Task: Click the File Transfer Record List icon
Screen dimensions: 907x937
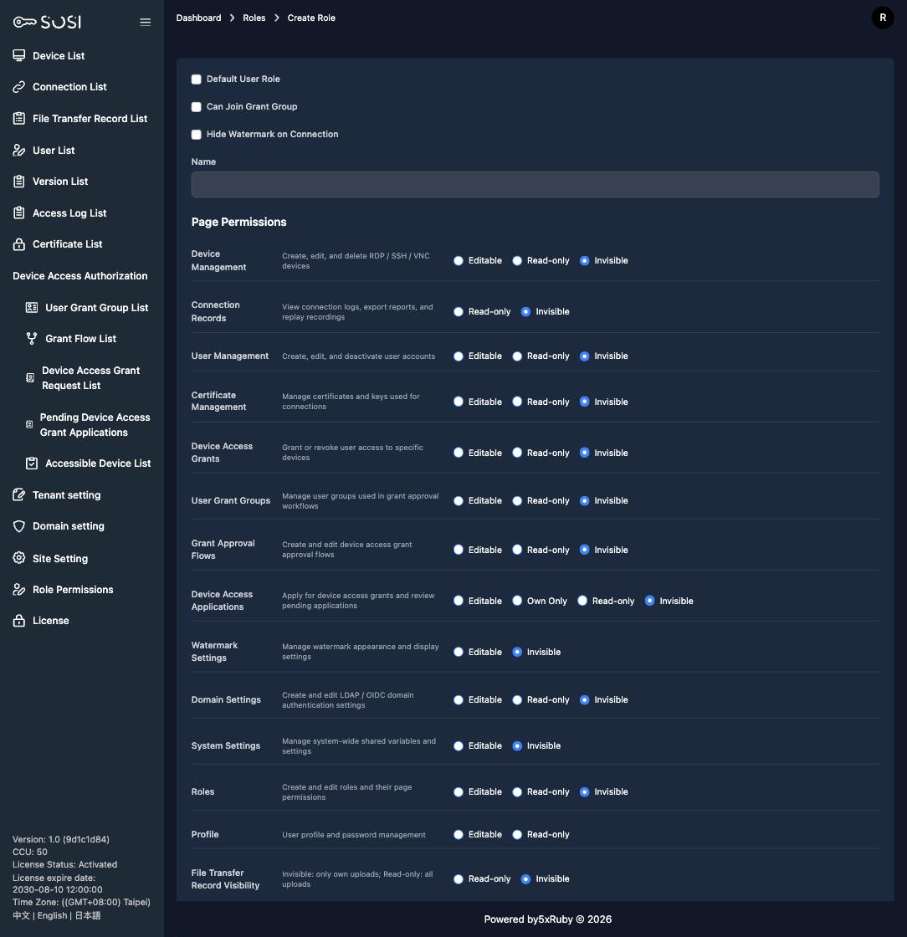Action: [x=19, y=118]
